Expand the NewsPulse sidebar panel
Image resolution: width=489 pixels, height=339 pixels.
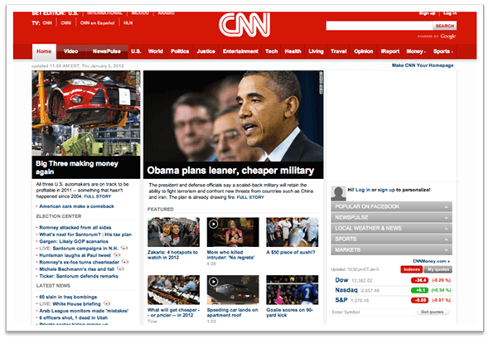tap(391, 217)
